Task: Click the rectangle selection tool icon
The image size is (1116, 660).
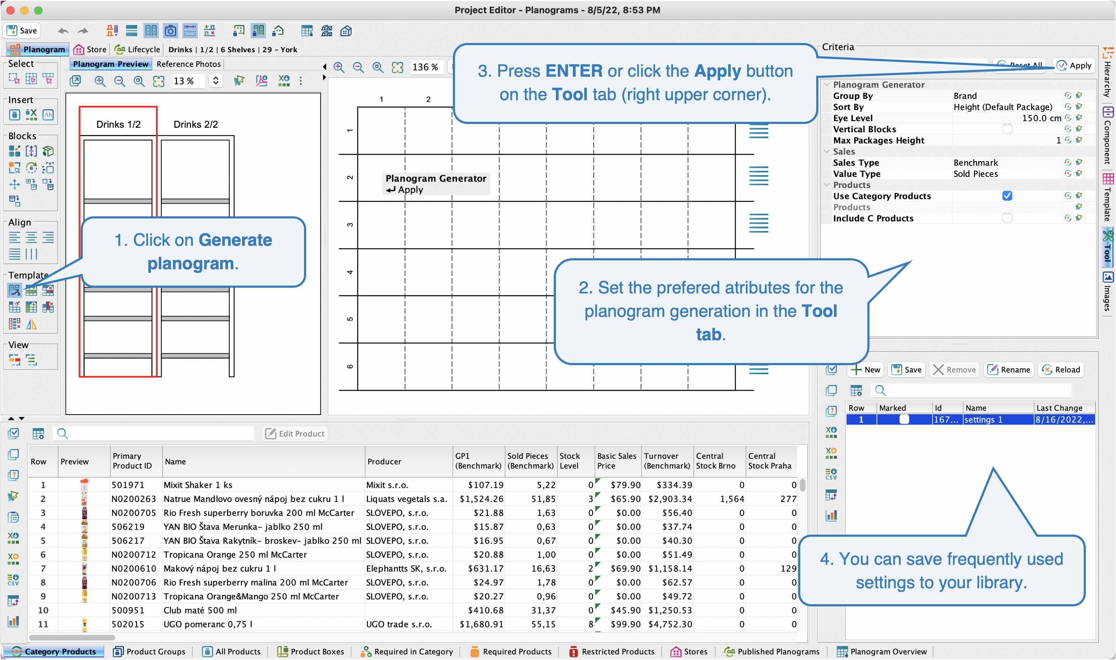Action: [14, 79]
